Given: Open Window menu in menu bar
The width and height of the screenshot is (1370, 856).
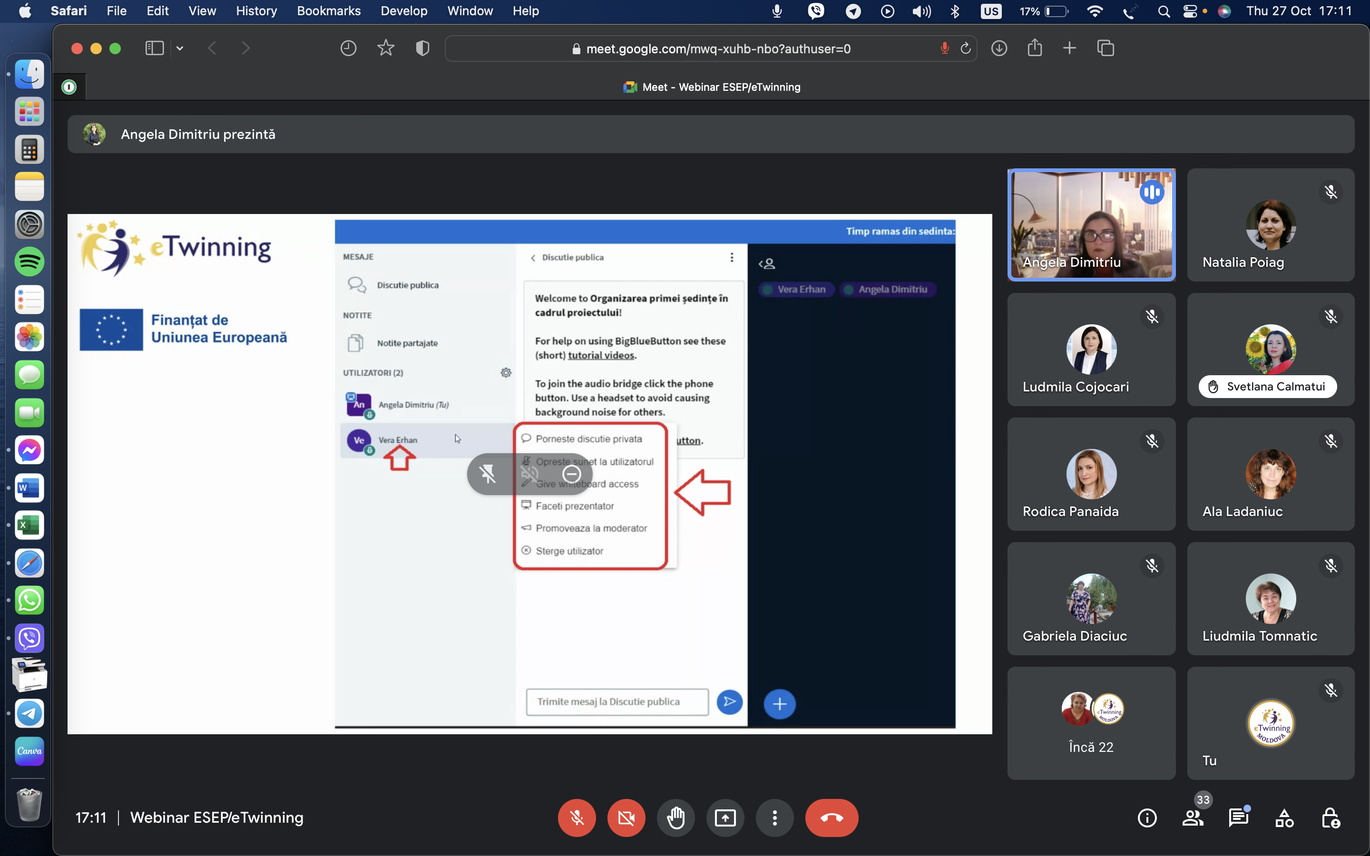Looking at the screenshot, I should (x=470, y=11).
